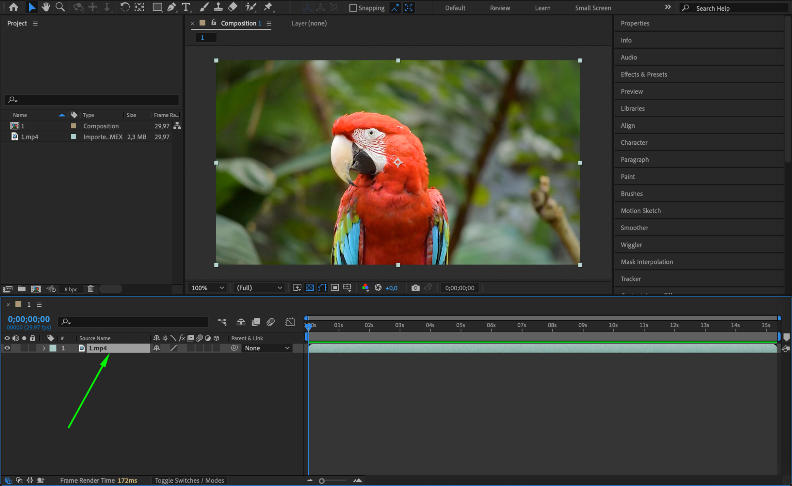Click the snapshot camera icon
Image resolution: width=792 pixels, height=486 pixels.
tap(415, 288)
